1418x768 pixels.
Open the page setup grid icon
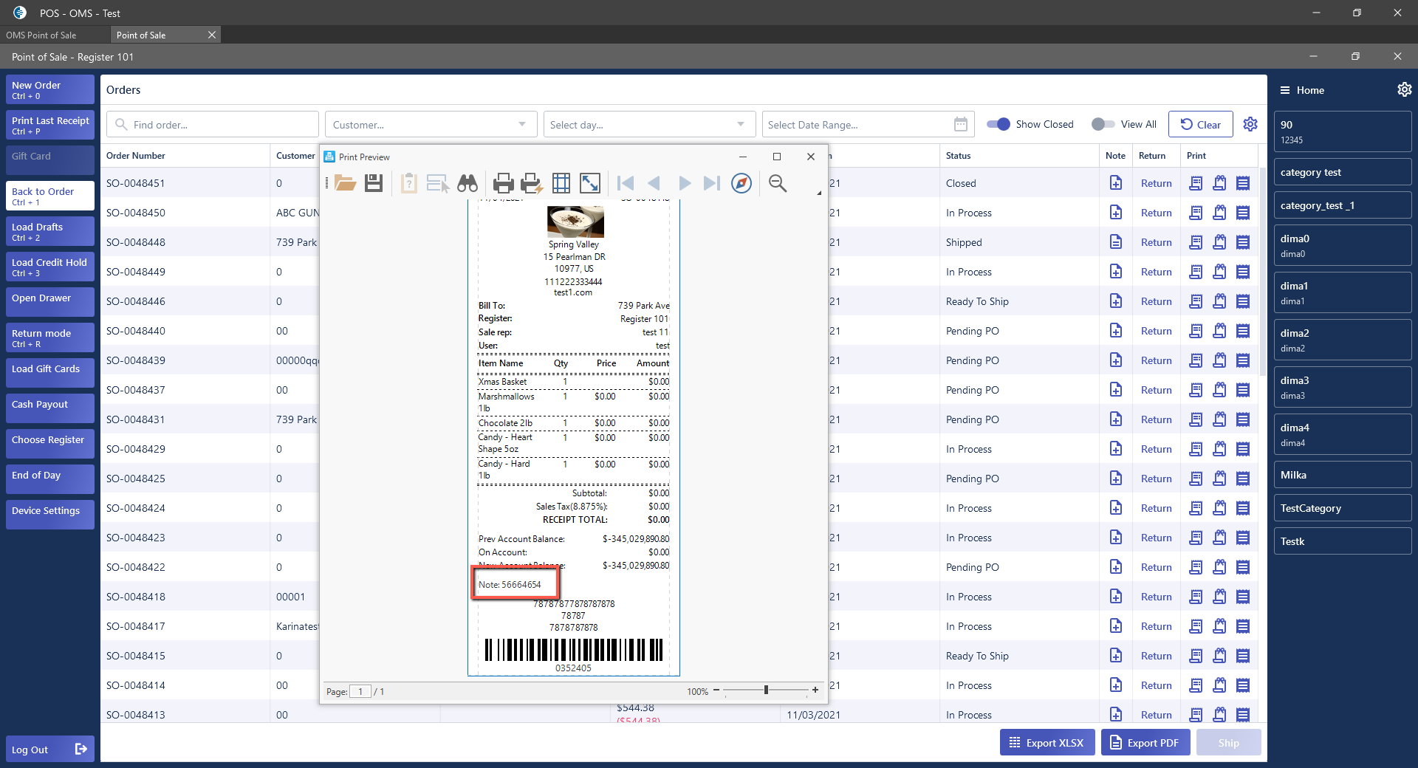click(x=561, y=183)
